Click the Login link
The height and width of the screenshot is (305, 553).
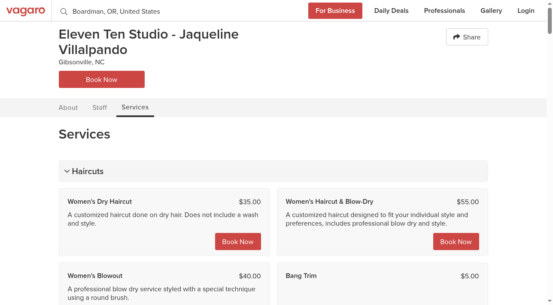526,11
